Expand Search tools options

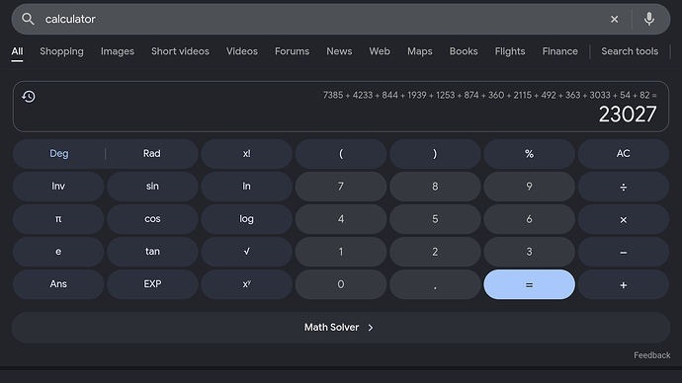tap(630, 51)
